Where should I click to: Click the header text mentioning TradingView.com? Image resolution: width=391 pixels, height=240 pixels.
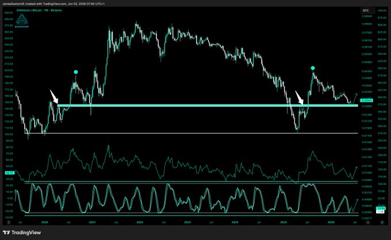tap(53, 4)
